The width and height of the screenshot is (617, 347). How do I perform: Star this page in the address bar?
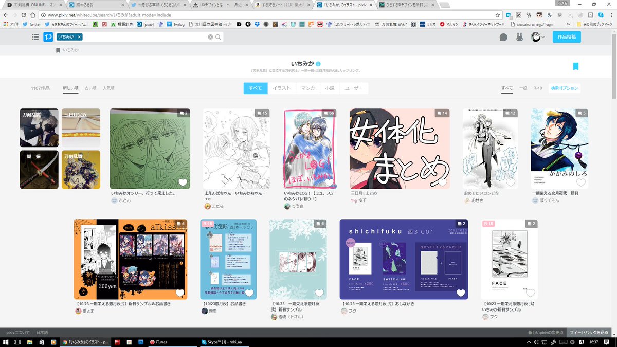tap(498, 15)
